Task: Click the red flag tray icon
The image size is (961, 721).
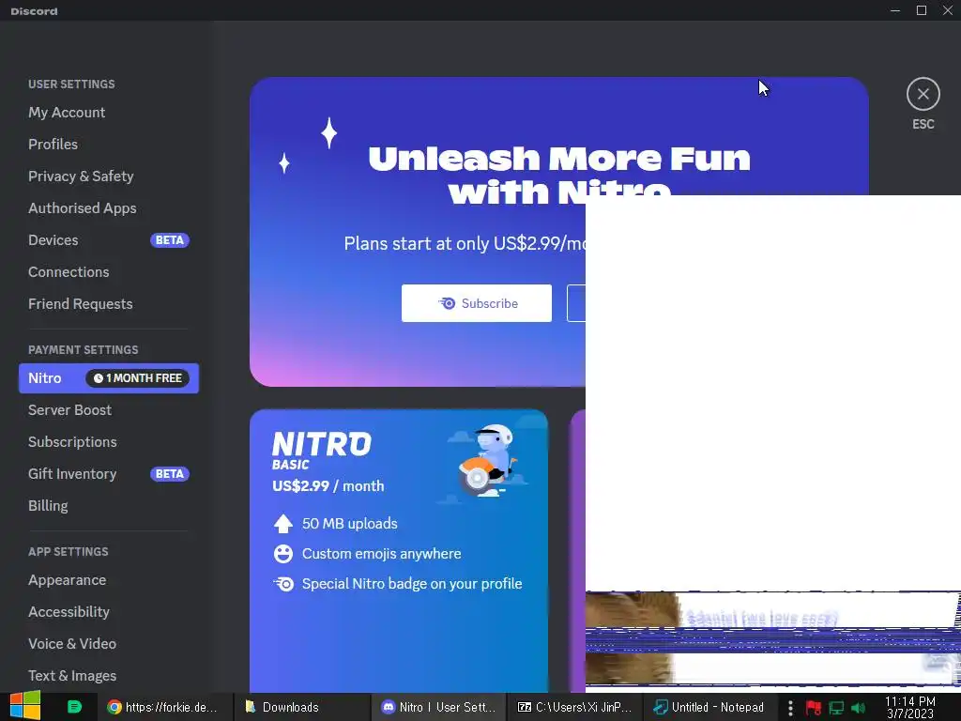Action: pyautogui.click(x=814, y=708)
